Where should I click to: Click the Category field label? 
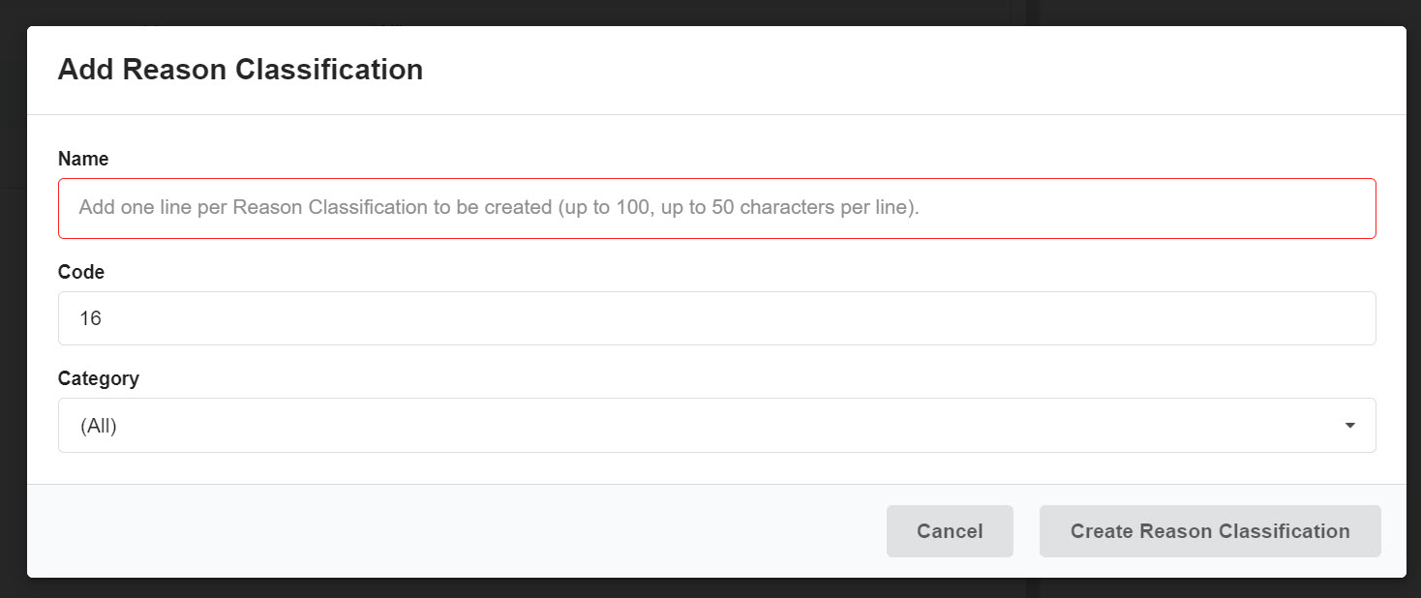pyautogui.click(x=99, y=378)
